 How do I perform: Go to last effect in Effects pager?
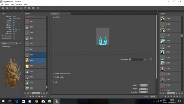(x=47, y=93)
